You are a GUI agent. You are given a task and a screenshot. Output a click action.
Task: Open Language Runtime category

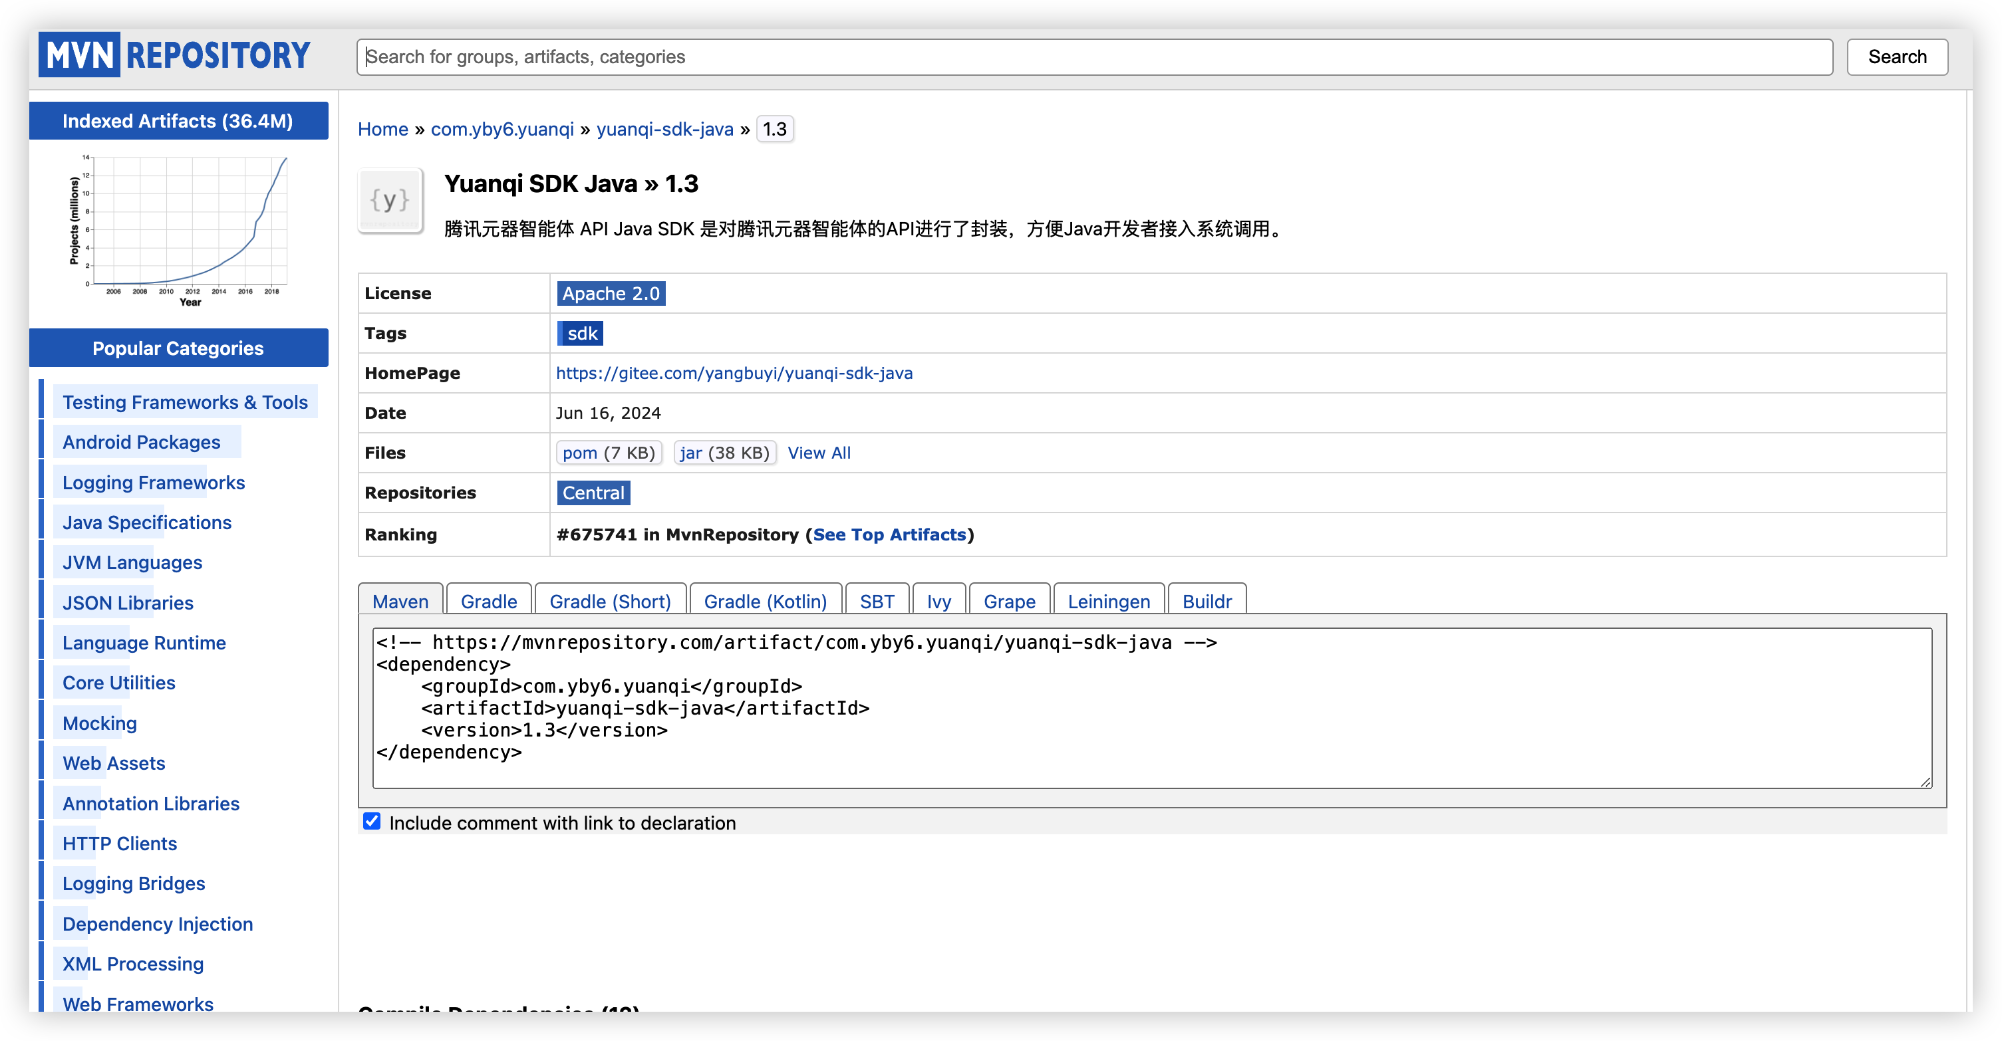pyautogui.click(x=144, y=642)
